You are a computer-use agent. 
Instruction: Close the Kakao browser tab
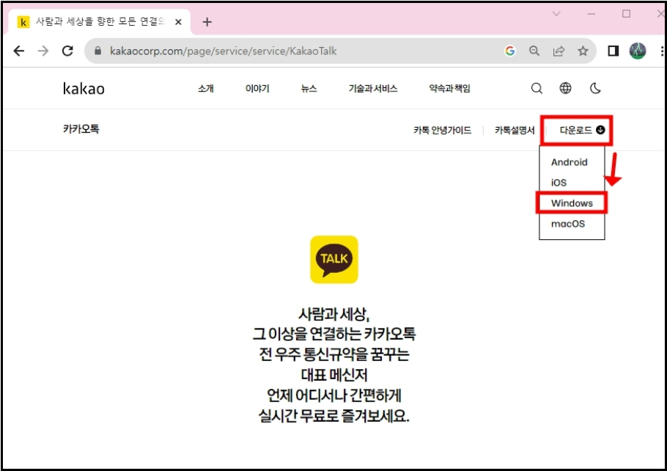point(179,22)
